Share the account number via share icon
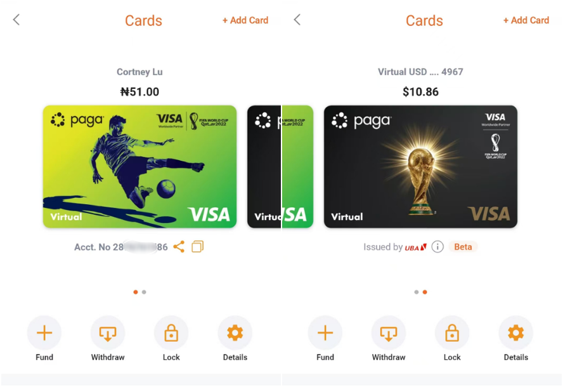Image resolution: width=563 pixels, height=387 pixels. (x=179, y=247)
